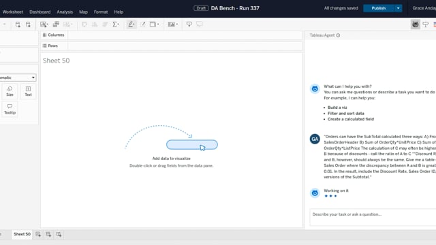Click the Group Members paperclip icon

pyautogui.click(x=143, y=24)
